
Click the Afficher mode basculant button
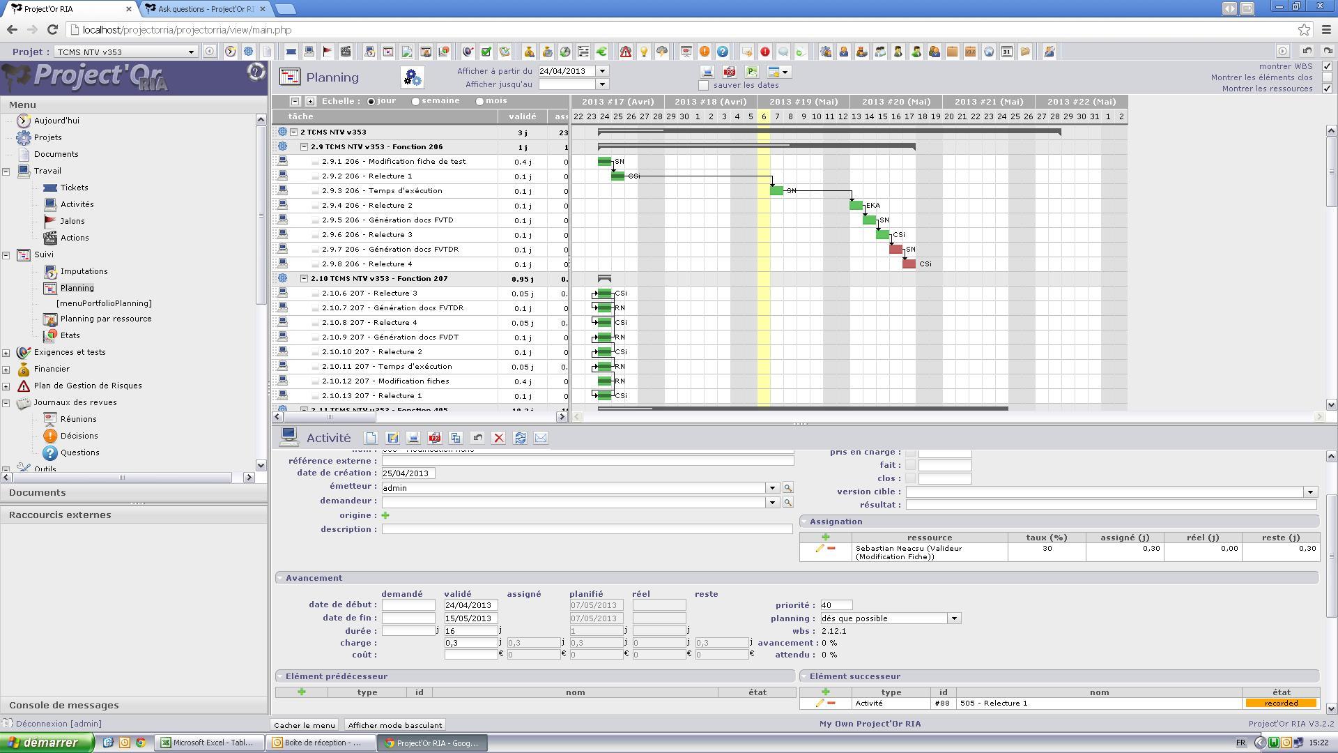click(x=395, y=725)
